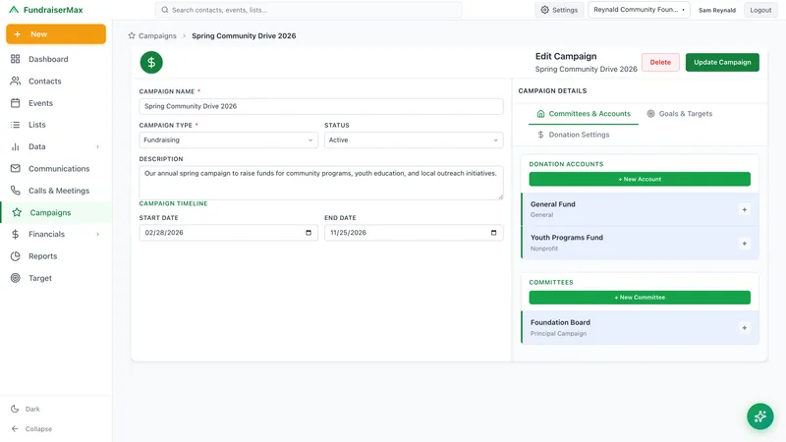786x442 pixels.
Task: Open the Start Date calendar picker icon
Action: point(309,233)
